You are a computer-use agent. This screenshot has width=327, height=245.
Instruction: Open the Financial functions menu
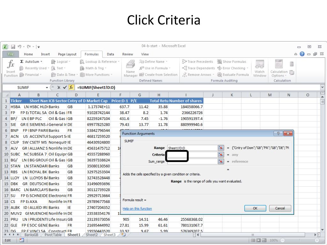click(x=30, y=75)
